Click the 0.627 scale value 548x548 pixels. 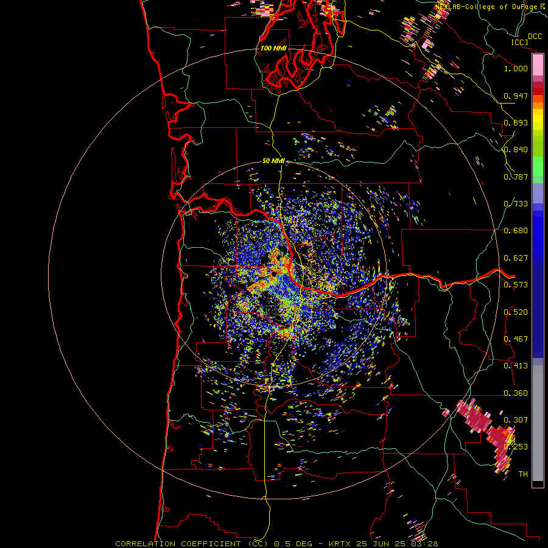(516, 258)
